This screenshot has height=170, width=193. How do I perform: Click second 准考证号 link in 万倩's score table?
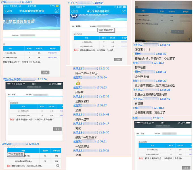click(53, 58)
